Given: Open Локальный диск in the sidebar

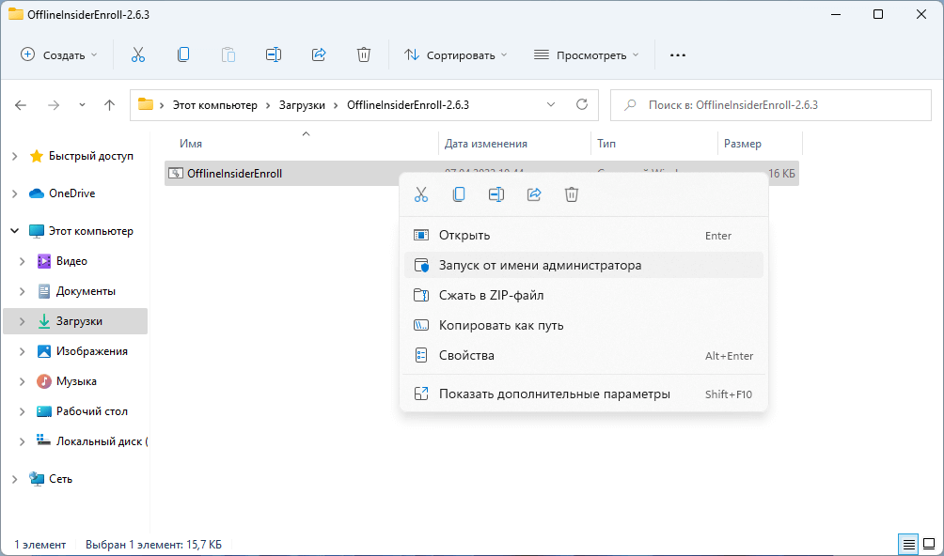Looking at the screenshot, I should pos(102,441).
